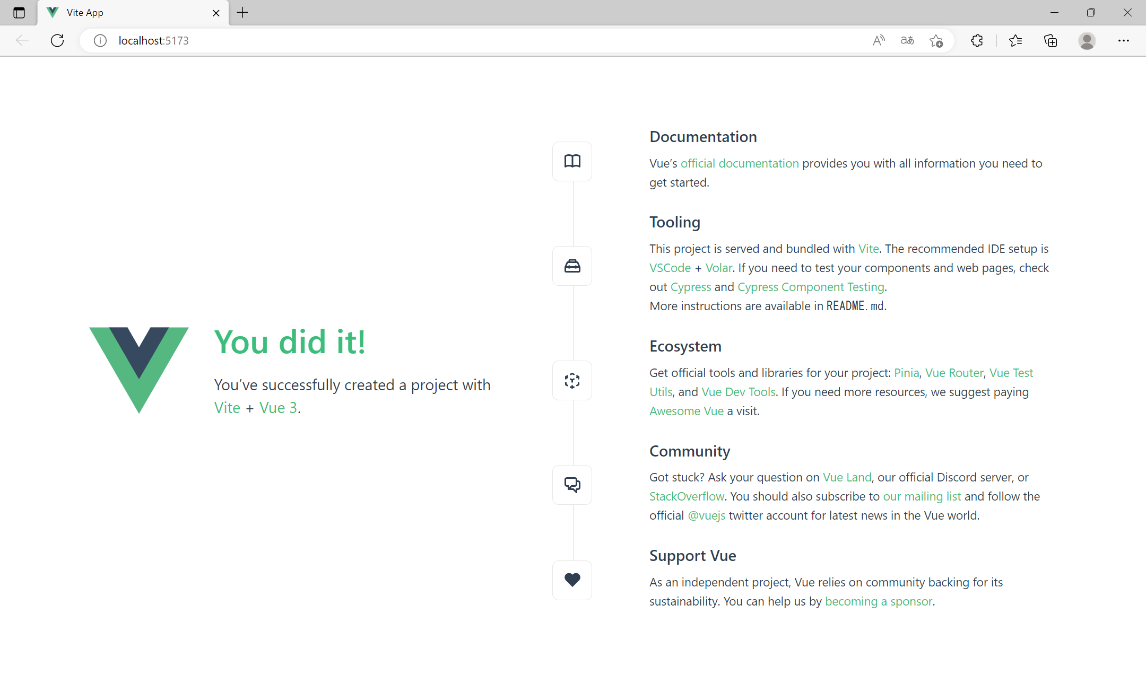Open the Translate page icon
Image resolution: width=1146 pixels, height=684 pixels.
coord(907,40)
